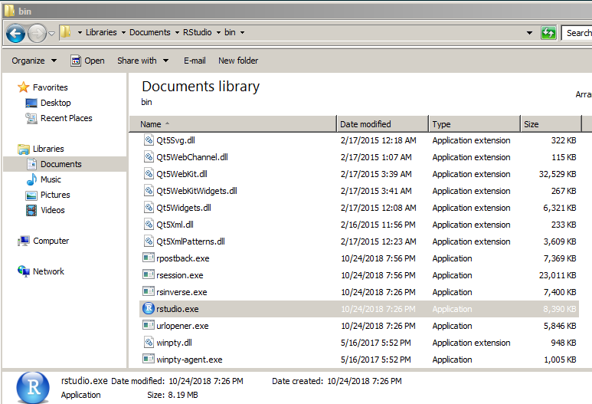Expand the dropdown arrow before Libraries breadcrumb
Viewport: 592px width, 404px height.
pos(80,32)
